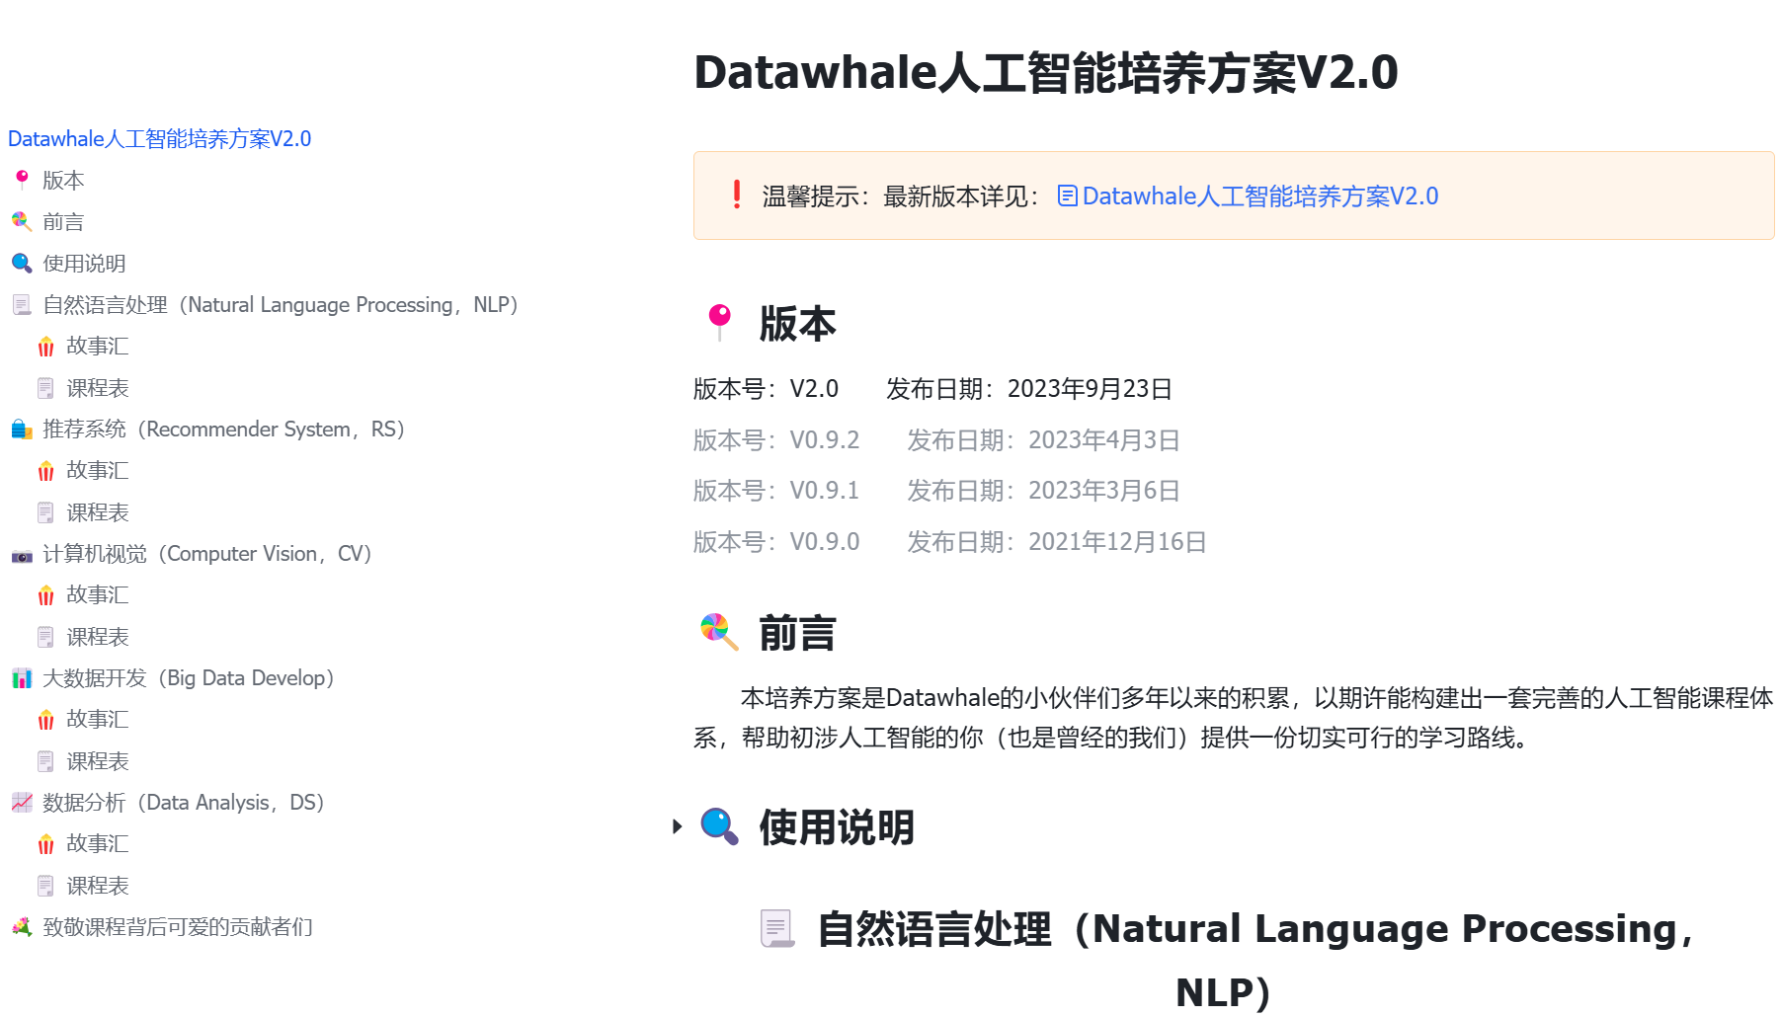
Task: Select 故事汇 under 推荐系统
Action: coord(97,471)
